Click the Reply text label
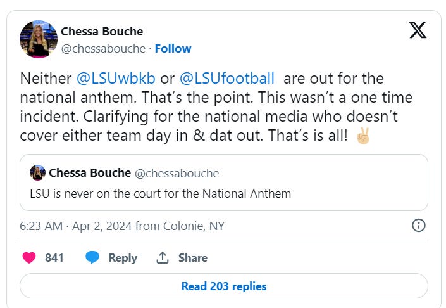Image resolution: width=446 pixels, height=308 pixels. coord(123,257)
